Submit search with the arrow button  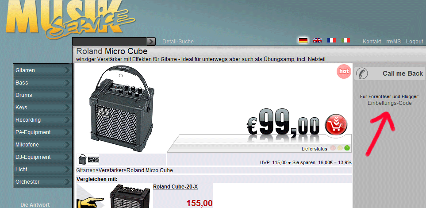[151, 41]
